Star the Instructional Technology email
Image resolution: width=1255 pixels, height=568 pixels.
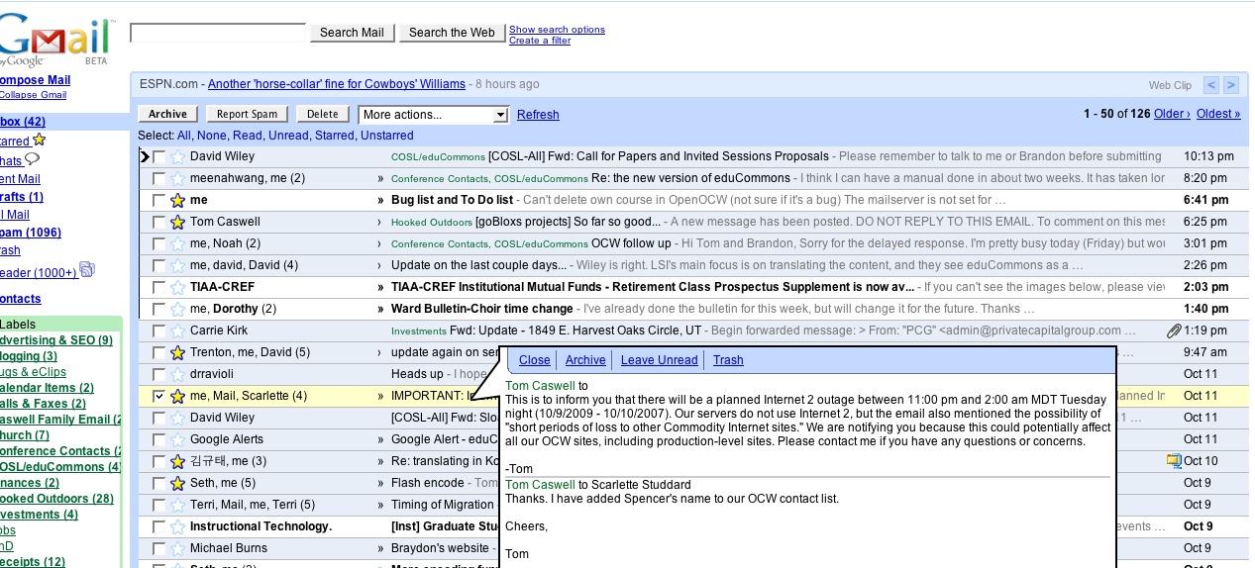click(x=177, y=526)
